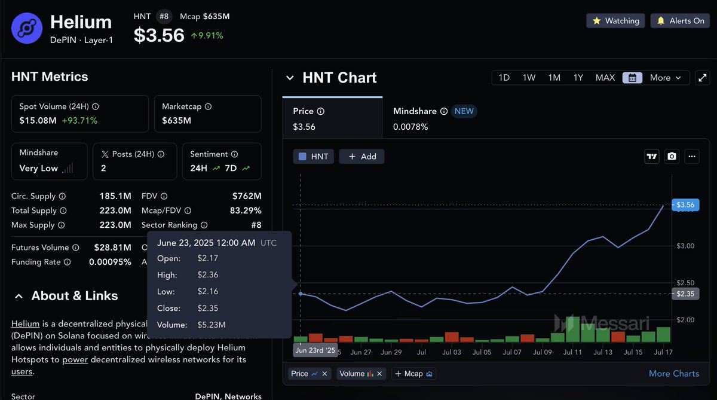Expand the chart to fullscreen

[x=701, y=78]
